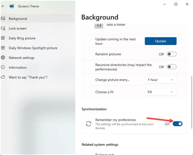Minimize the Dynamic Theme window
Image resolution: width=193 pixels, height=155 pixels.
[164, 4]
